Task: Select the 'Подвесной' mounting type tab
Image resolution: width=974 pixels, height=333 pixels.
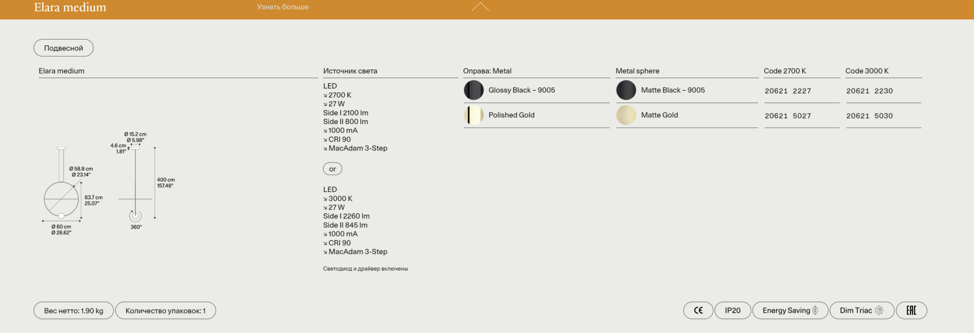Action: coord(63,48)
